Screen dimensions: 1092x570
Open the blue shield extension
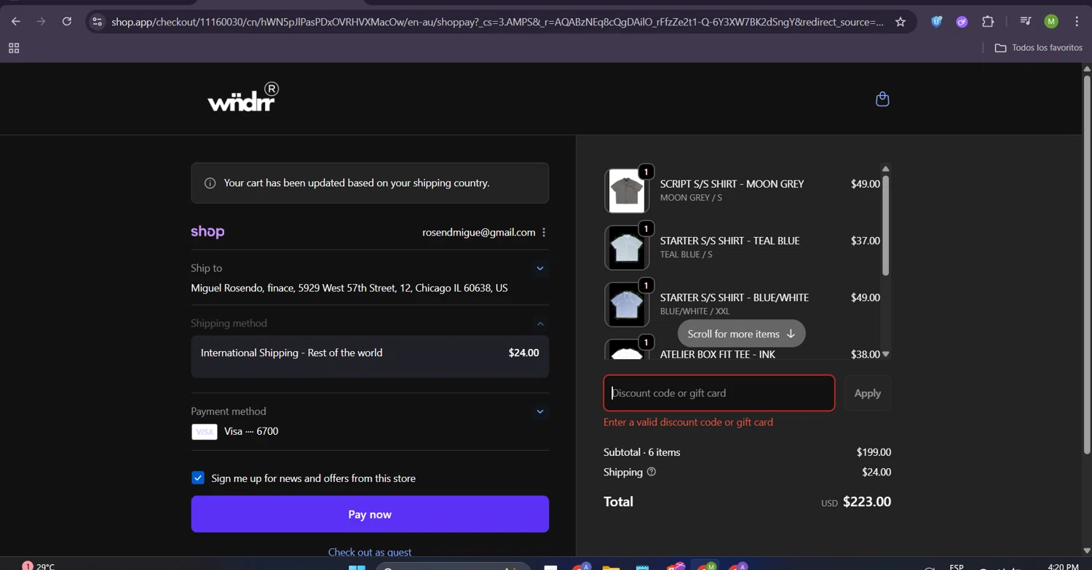(x=936, y=22)
